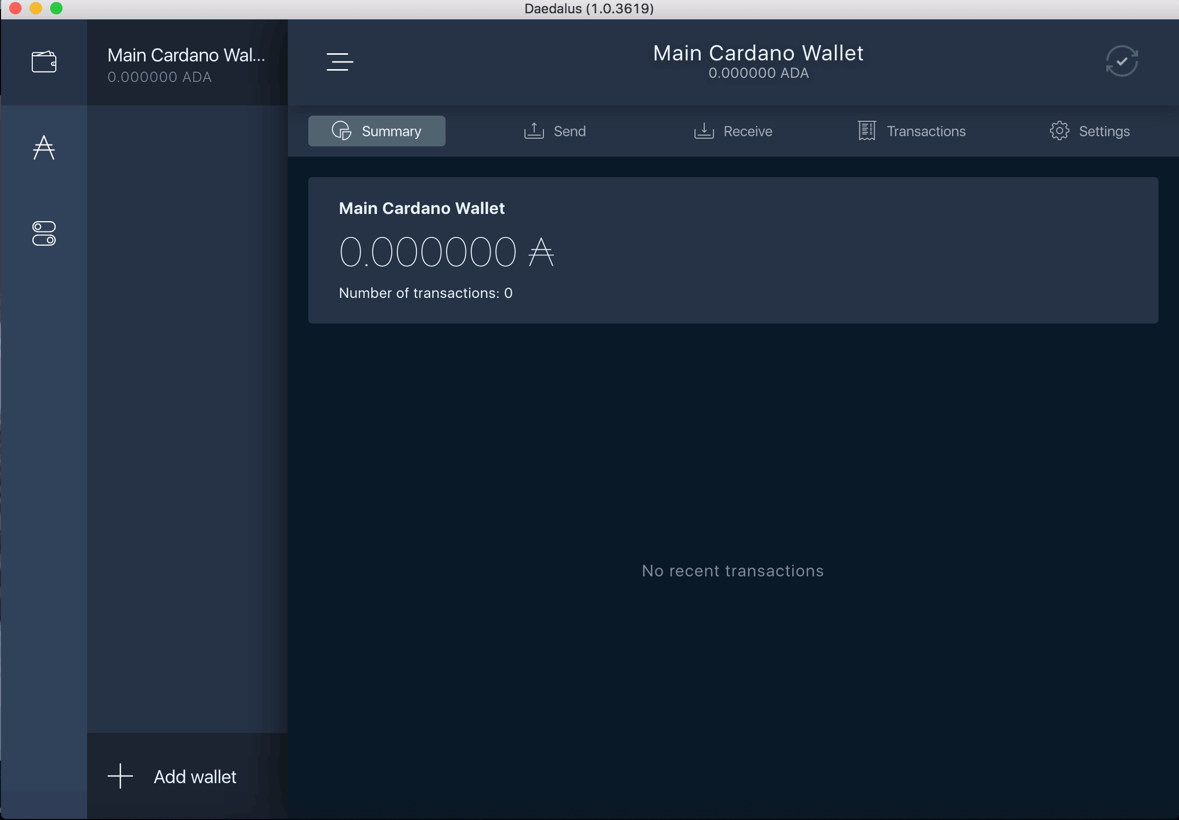This screenshot has height=820, width=1179.
Task: Click the Transactions list icon
Action: pos(866,131)
